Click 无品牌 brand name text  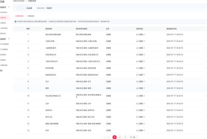pos(29,8)
